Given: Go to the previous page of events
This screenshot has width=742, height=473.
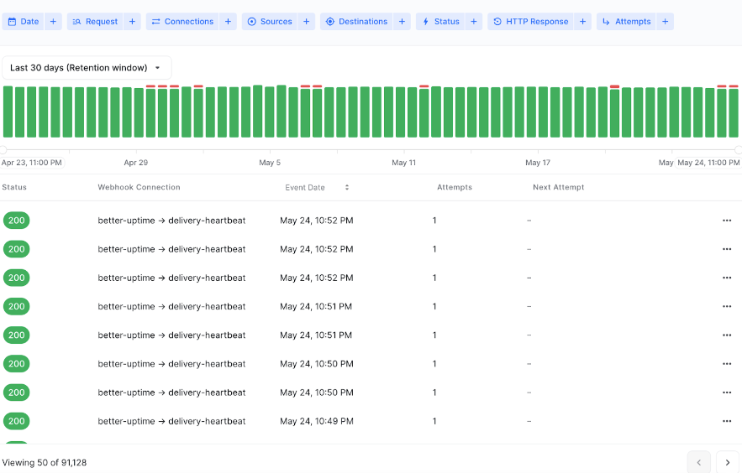Looking at the screenshot, I should [699, 463].
